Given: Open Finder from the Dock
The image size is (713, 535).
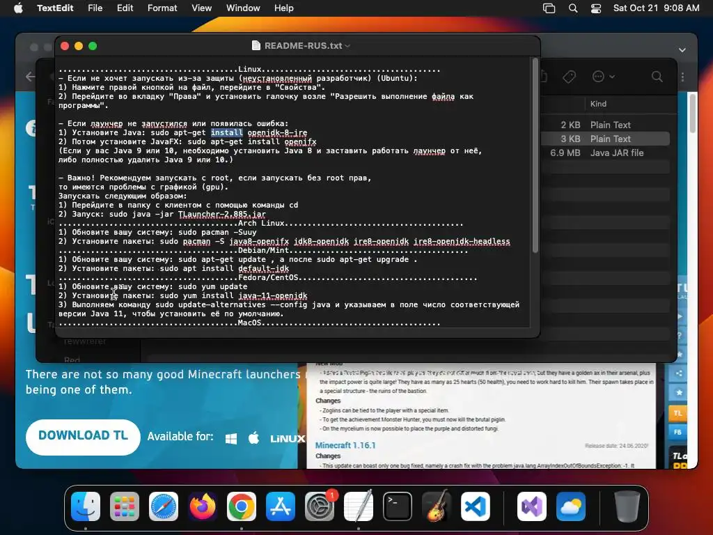Looking at the screenshot, I should tap(86, 506).
